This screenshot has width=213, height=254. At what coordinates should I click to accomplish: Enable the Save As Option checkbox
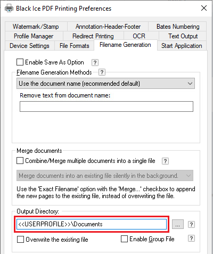click(x=20, y=62)
